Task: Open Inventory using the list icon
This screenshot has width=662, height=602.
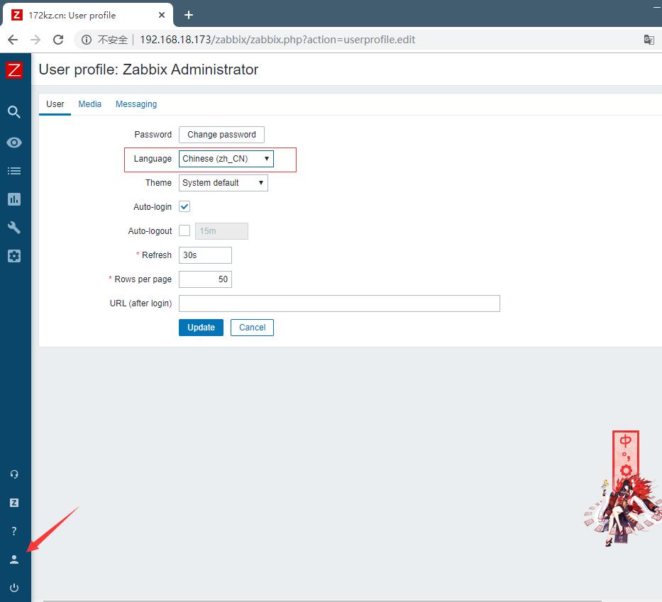Action: pos(14,170)
